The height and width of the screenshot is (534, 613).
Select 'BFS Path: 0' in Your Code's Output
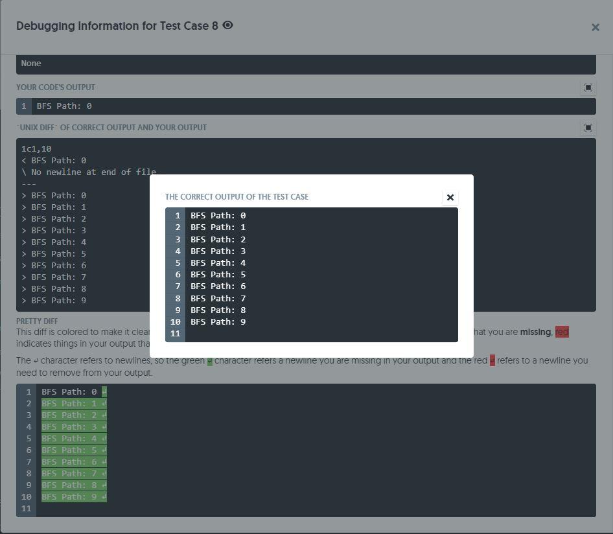[64, 106]
